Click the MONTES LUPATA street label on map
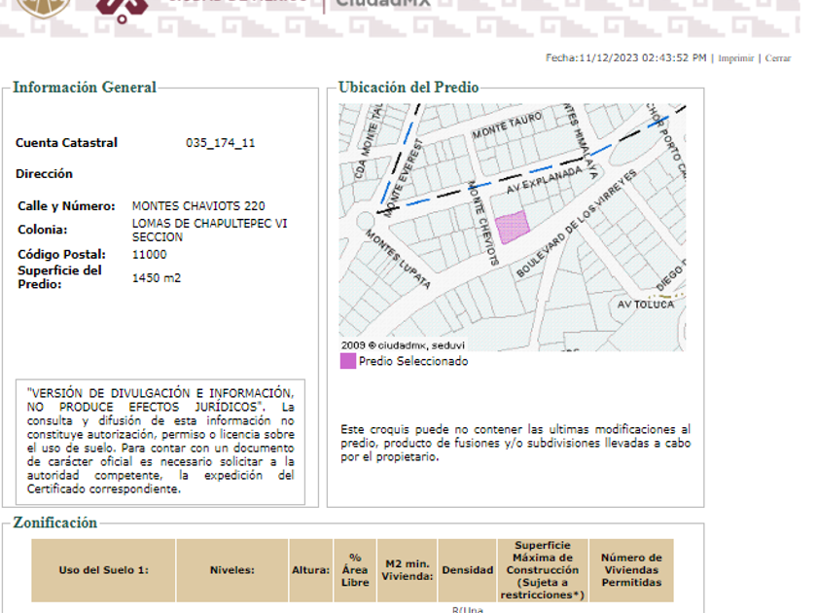The height and width of the screenshot is (613, 817). pyautogui.click(x=398, y=259)
